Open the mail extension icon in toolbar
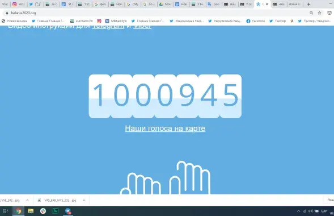The height and width of the screenshot is (216, 334). point(329,13)
